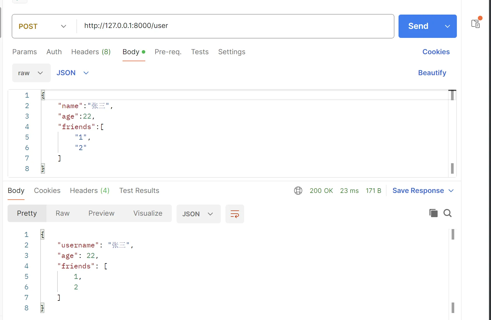The image size is (491, 320).
Task: Open the Headers (8) request tab
Action: click(91, 52)
